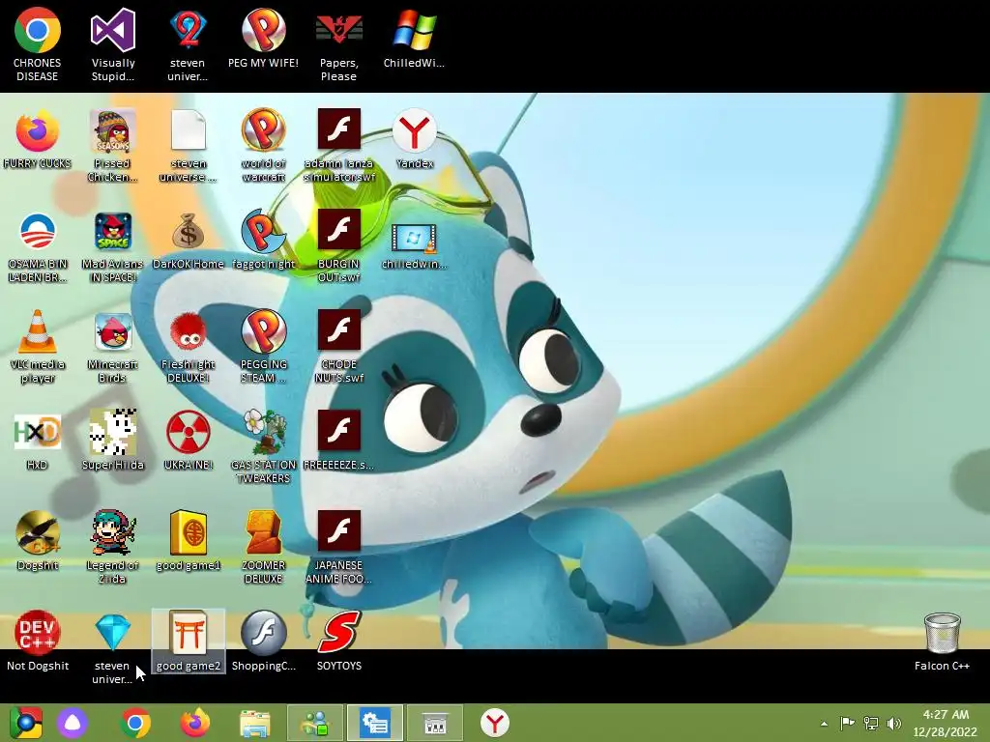Open the Action Center flag tray icon
The width and height of the screenshot is (990, 742).
click(x=847, y=724)
